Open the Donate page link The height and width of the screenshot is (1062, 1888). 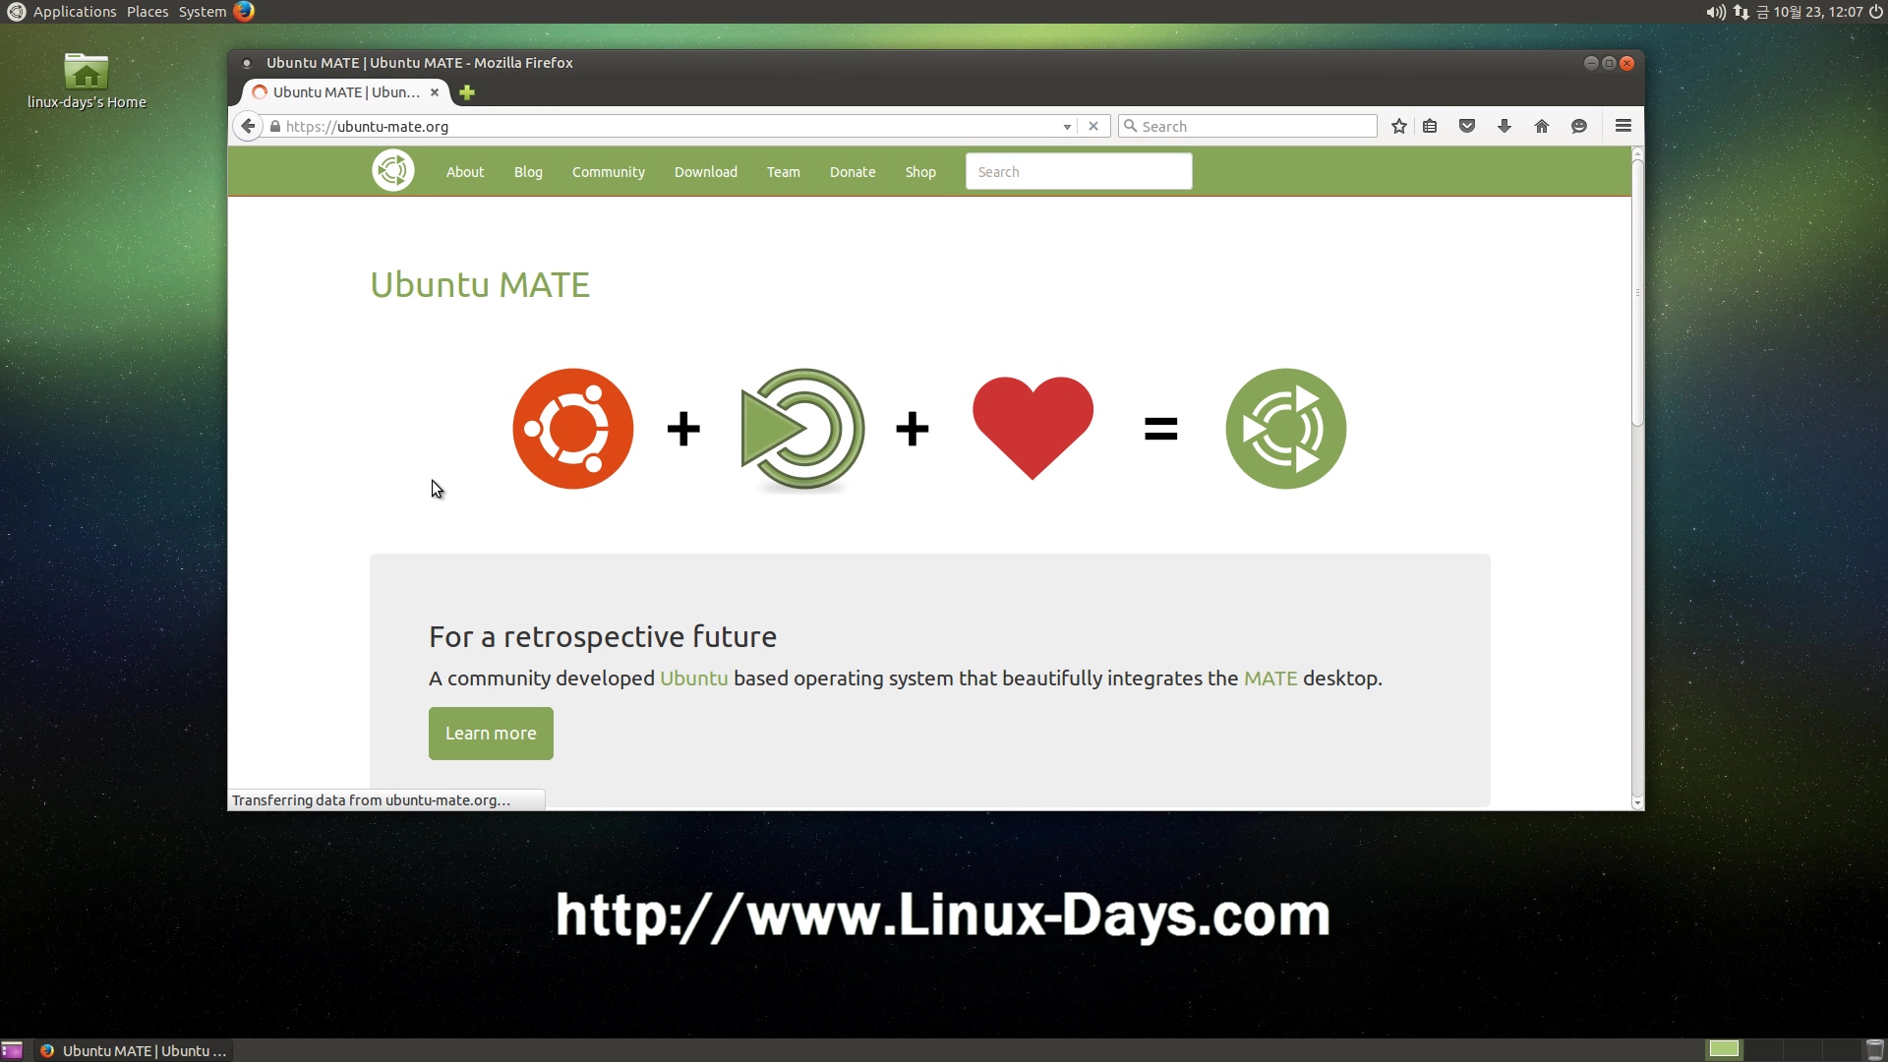pyautogui.click(x=853, y=172)
